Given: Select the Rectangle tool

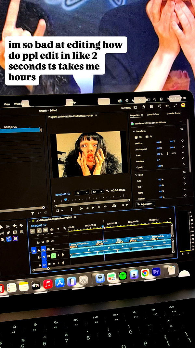Looking at the screenshot, I should click(x=15, y=232).
